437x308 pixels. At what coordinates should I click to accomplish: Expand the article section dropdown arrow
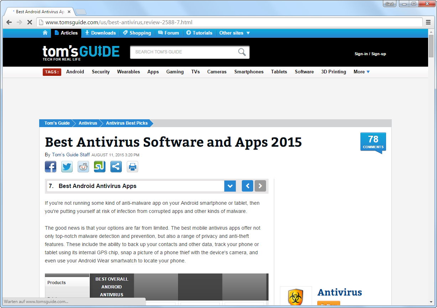230,186
